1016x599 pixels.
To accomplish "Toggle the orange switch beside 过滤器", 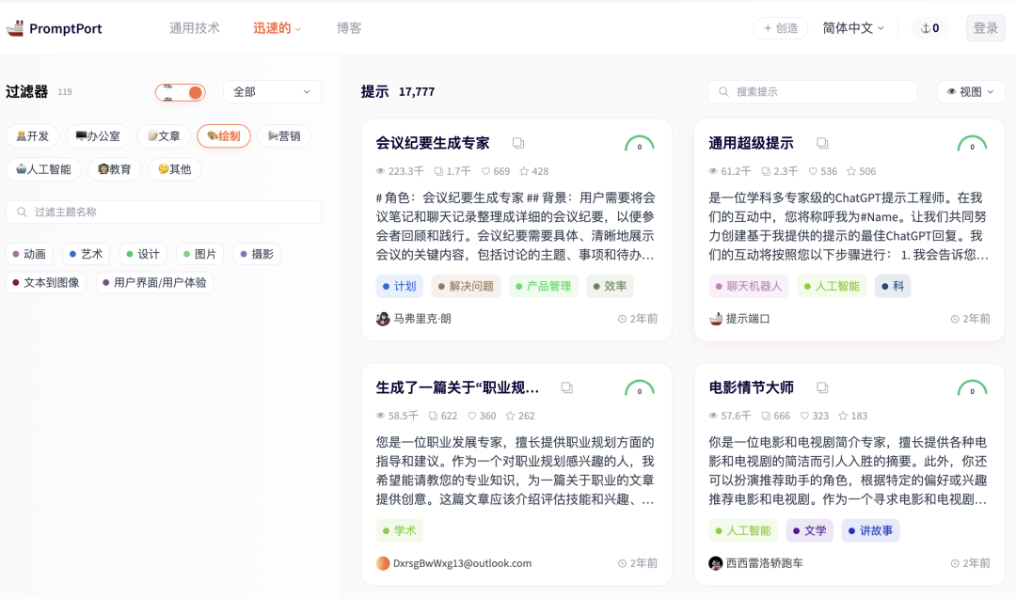I will coord(181,92).
